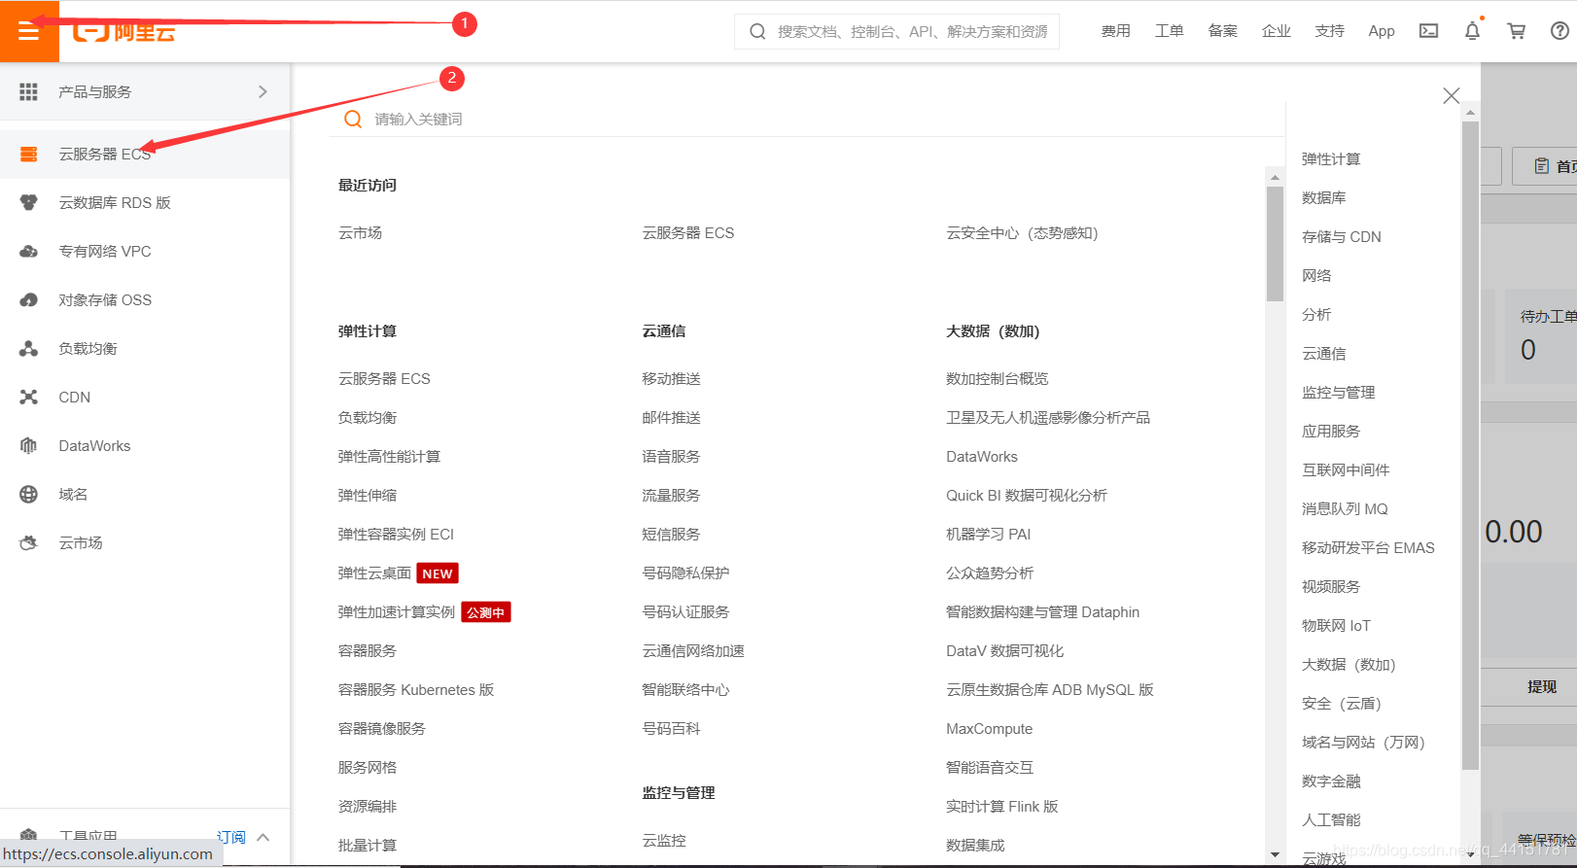Open 容器服务 Kubernetes 版 link
1577x868 pixels.
pos(416,689)
